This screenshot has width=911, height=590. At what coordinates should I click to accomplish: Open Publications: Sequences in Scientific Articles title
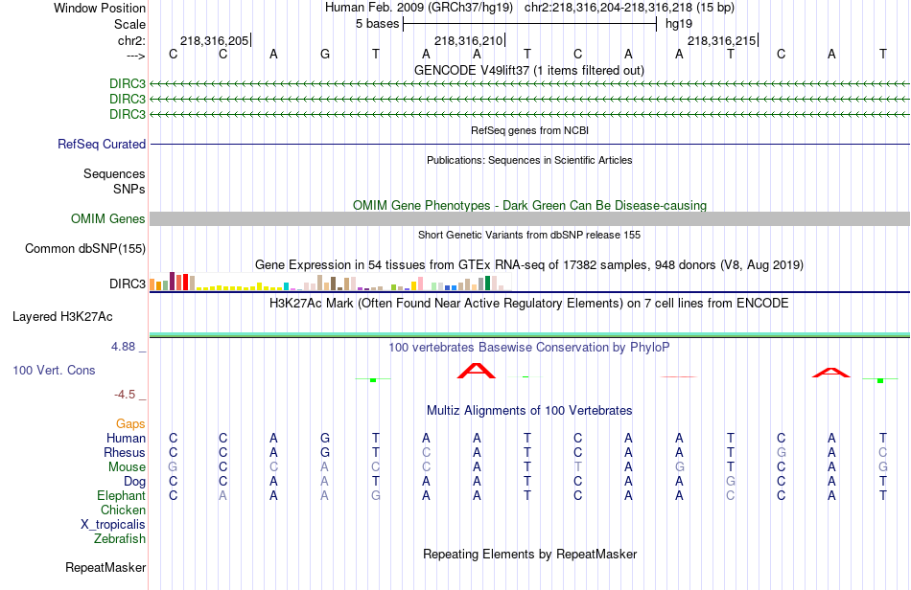529,160
